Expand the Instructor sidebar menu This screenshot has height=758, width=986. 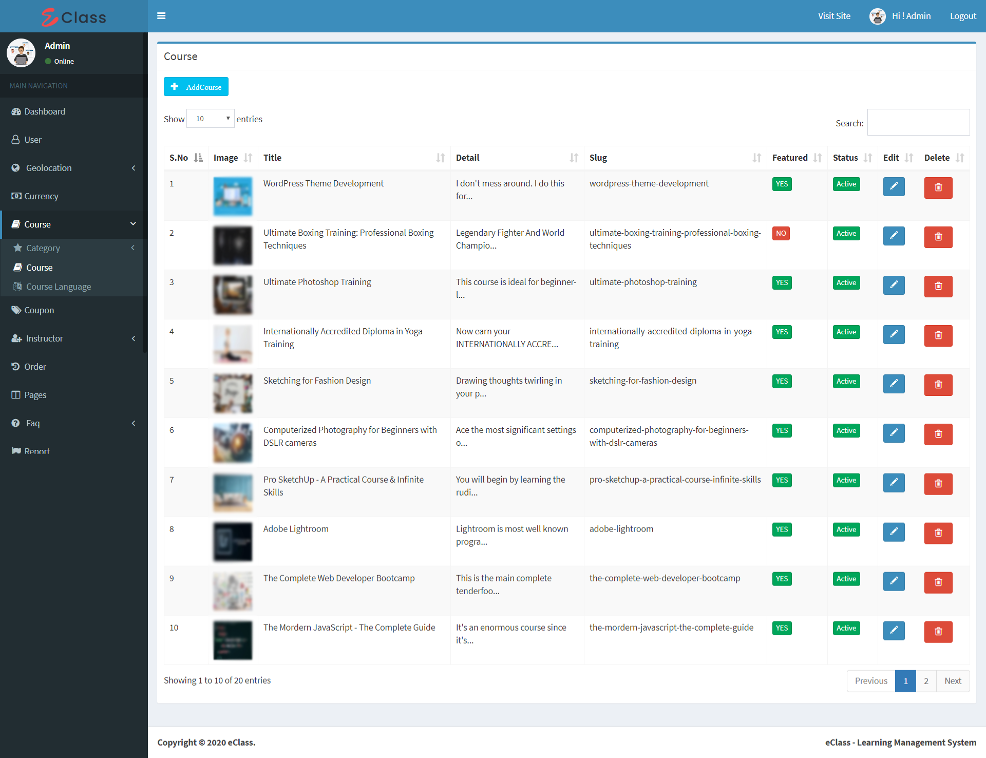click(44, 338)
